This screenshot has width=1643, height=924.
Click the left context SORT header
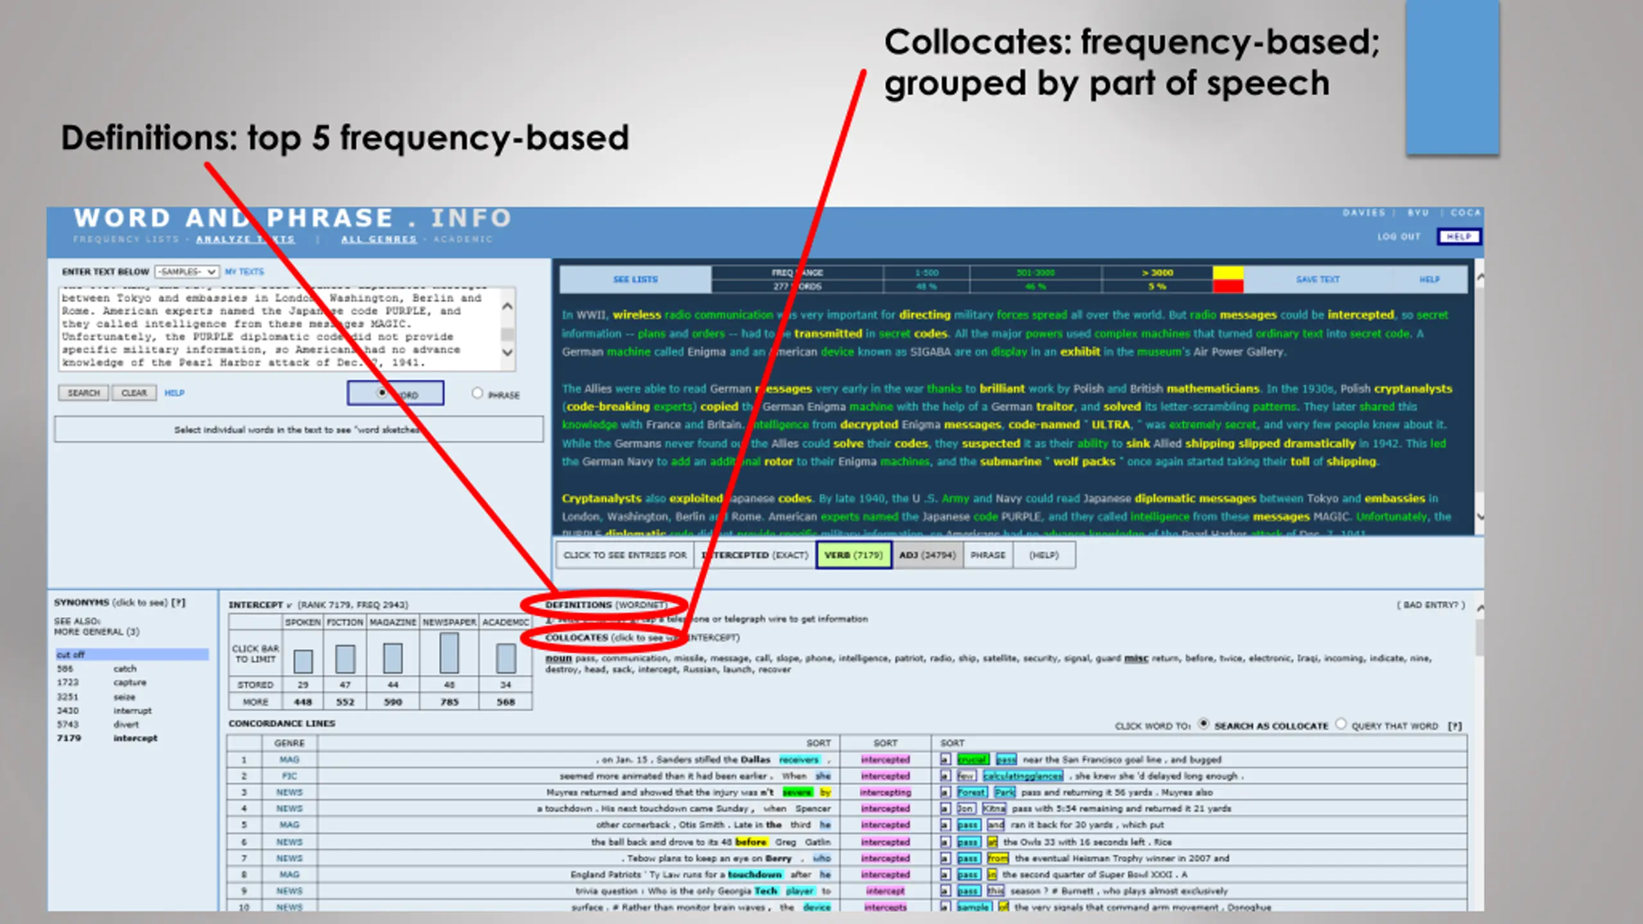[818, 743]
